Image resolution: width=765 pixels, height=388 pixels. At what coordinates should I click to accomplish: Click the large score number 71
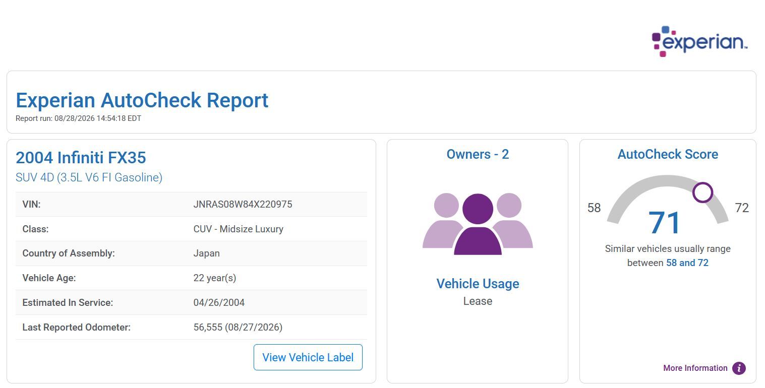point(665,223)
